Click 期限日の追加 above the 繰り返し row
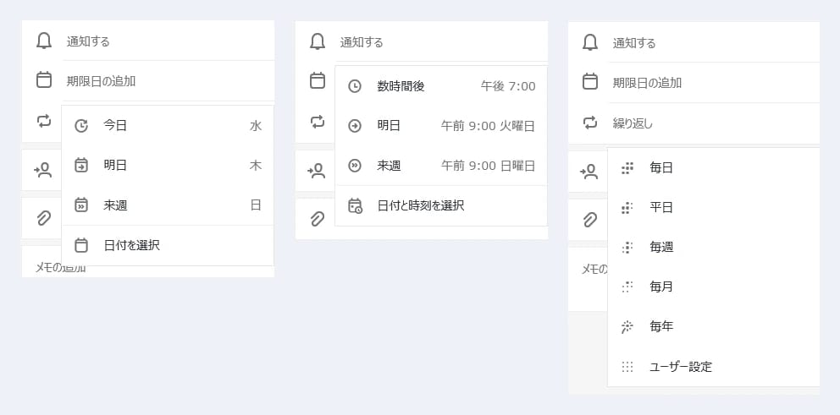Screen dimensions: 840x415 point(647,83)
